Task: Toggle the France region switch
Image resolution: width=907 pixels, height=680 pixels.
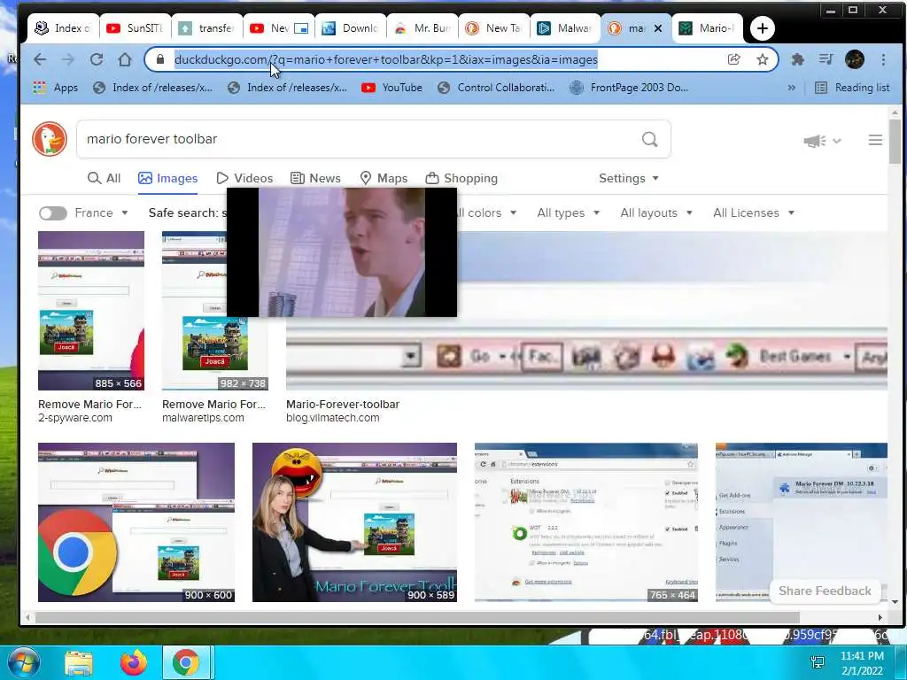Action: (52, 213)
